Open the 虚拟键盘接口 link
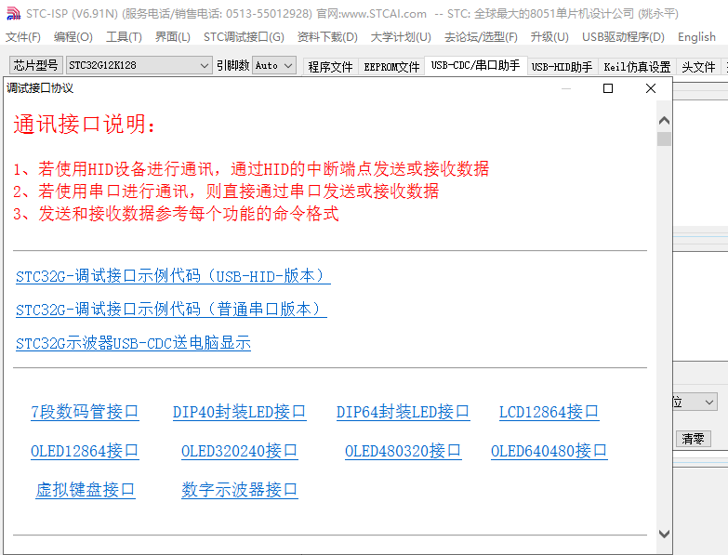The width and height of the screenshot is (728, 555). pyautogui.click(x=86, y=490)
